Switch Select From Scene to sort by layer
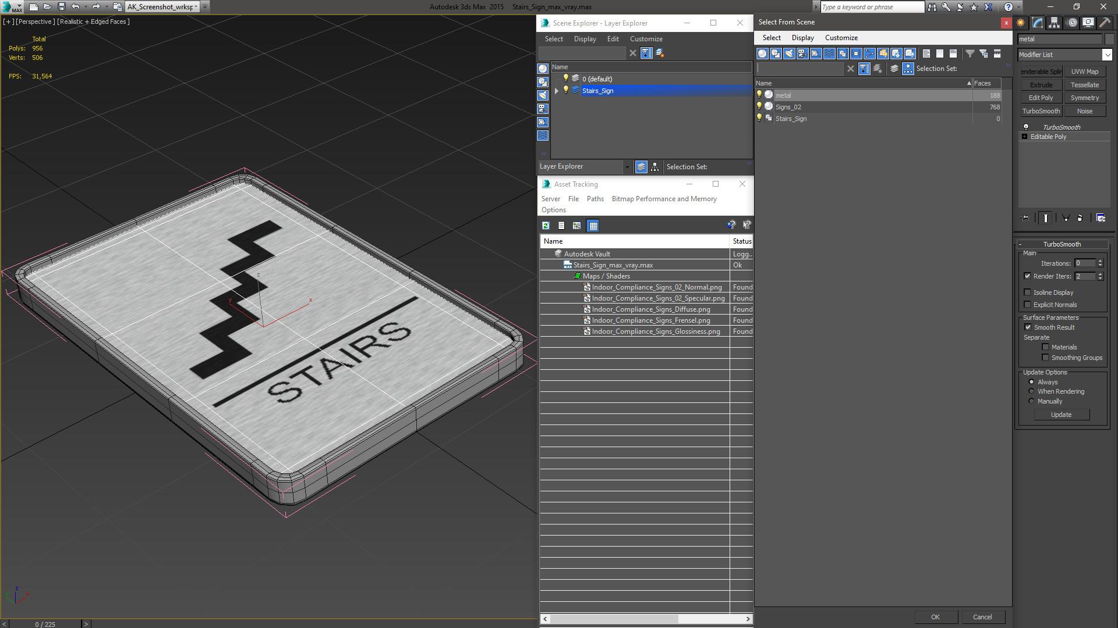The image size is (1118, 628). point(894,69)
